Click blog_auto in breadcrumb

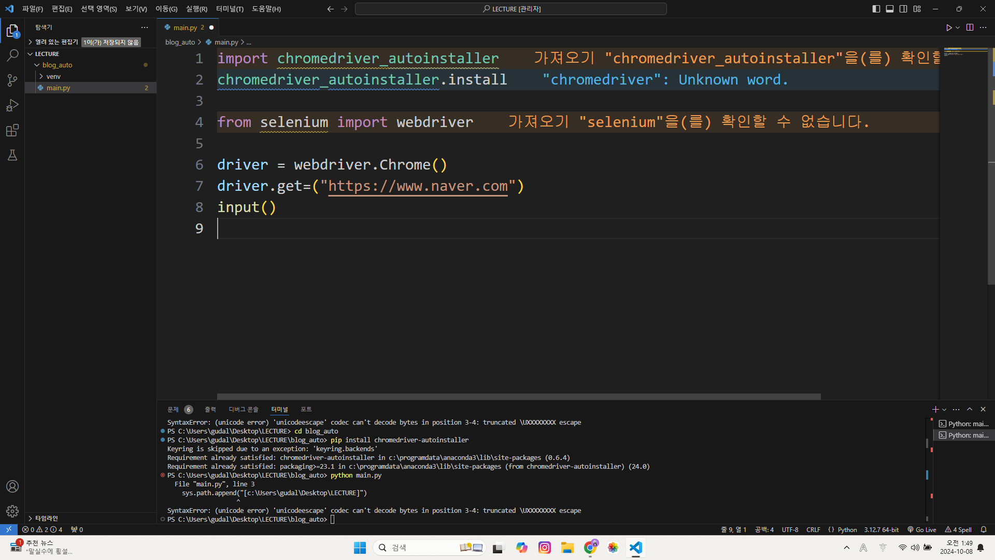(x=180, y=42)
